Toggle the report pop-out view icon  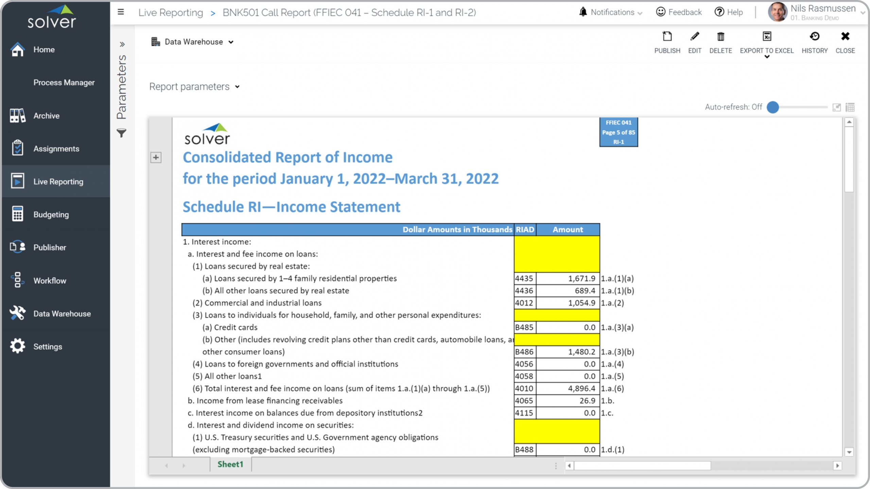point(836,107)
